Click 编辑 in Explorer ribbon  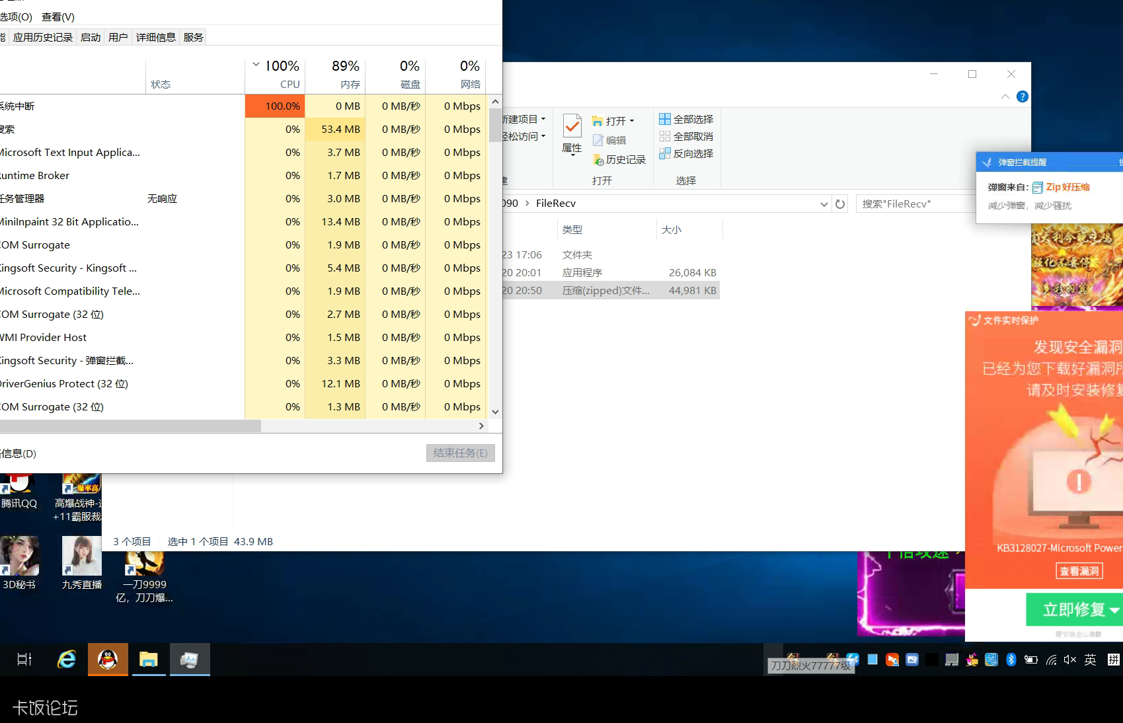pyautogui.click(x=609, y=140)
